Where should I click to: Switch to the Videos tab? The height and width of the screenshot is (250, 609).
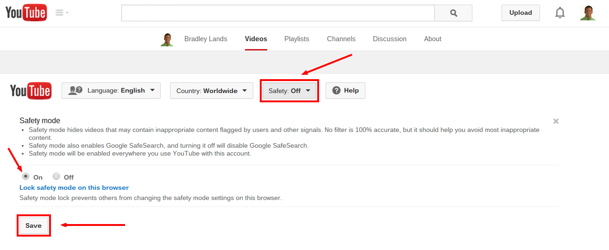[x=256, y=39]
